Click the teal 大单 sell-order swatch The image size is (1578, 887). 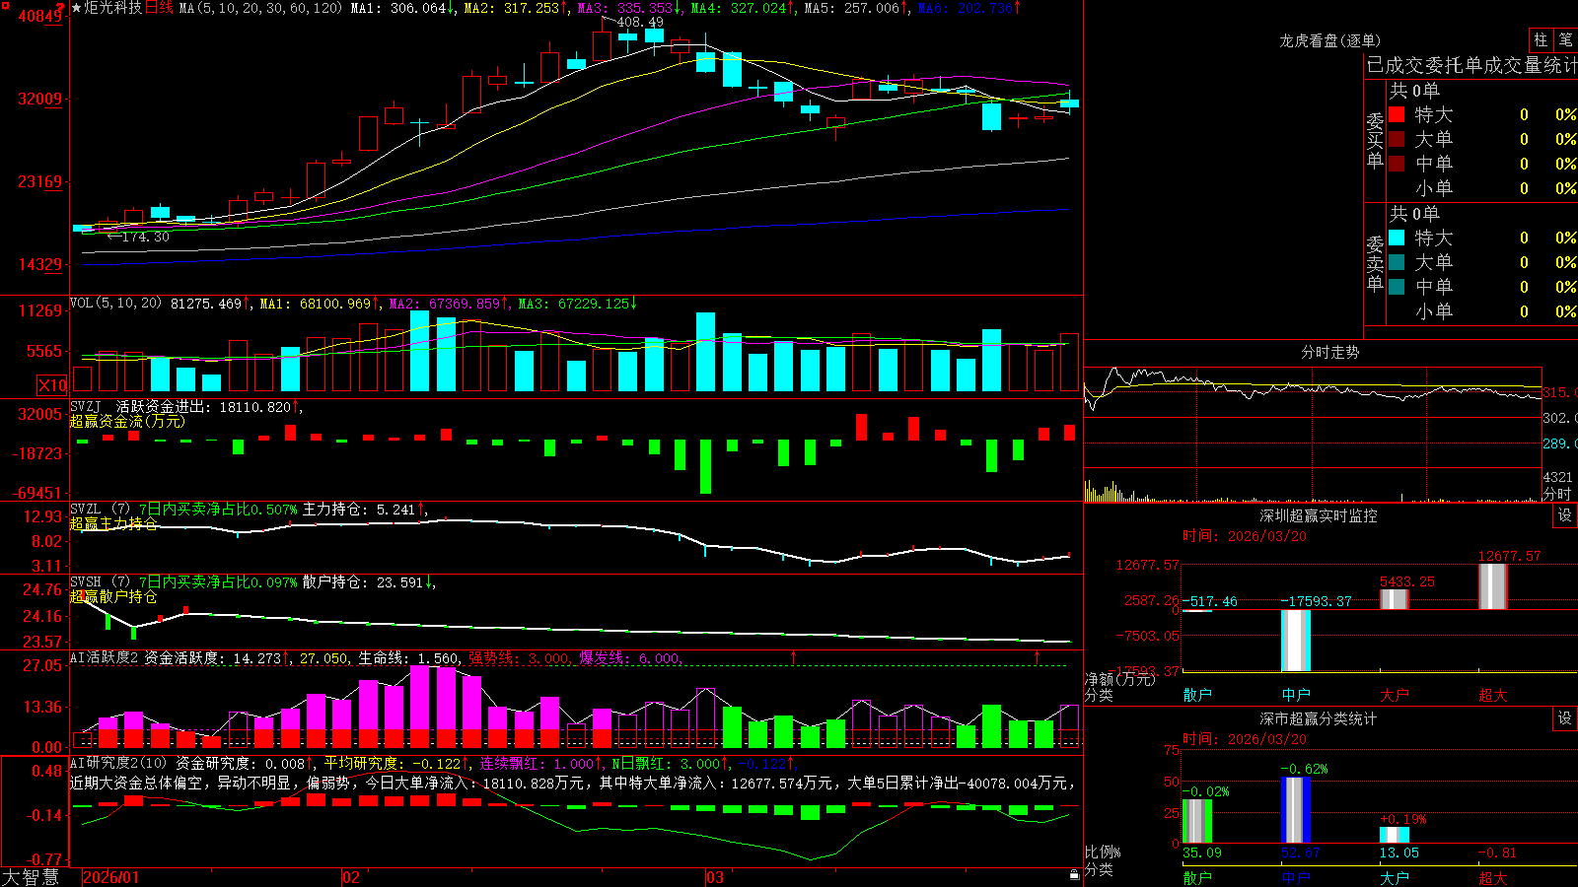(x=1397, y=262)
